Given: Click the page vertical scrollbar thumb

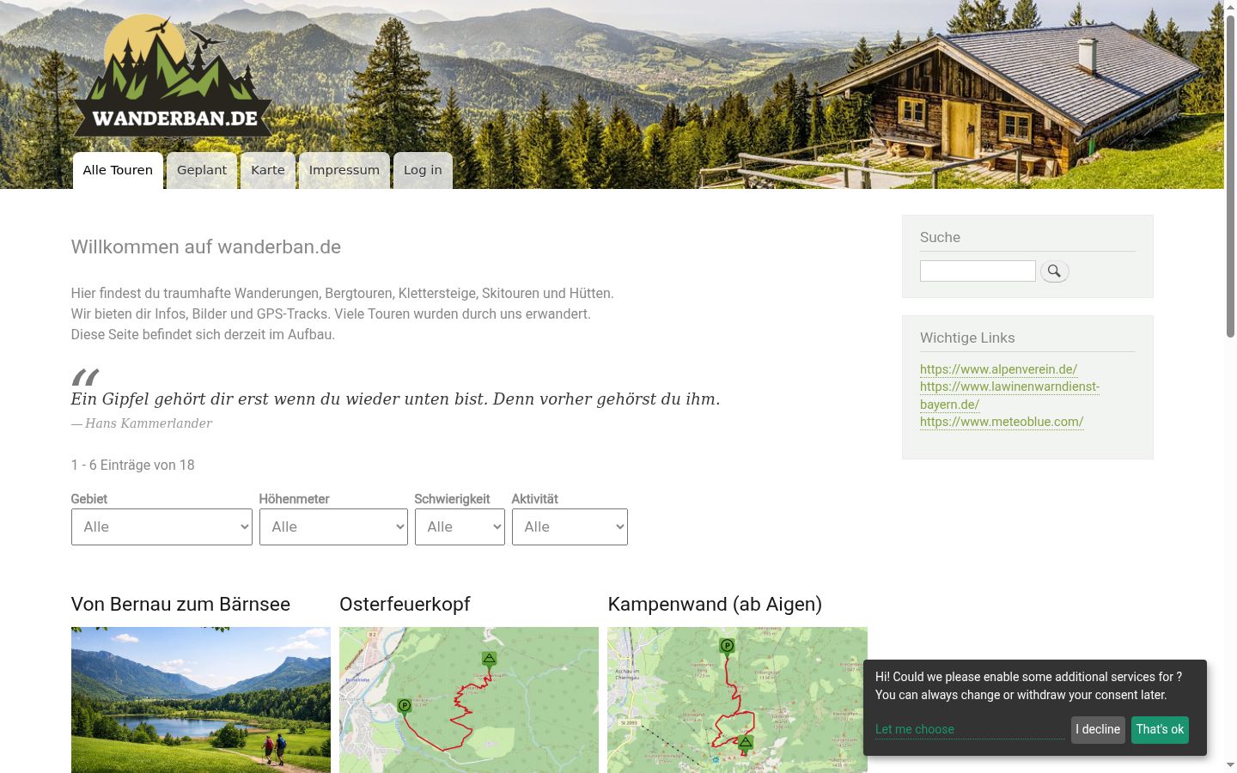Looking at the screenshot, I should pyautogui.click(x=1230, y=175).
